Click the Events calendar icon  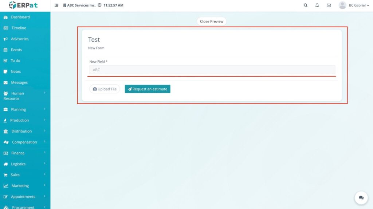[5, 50]
